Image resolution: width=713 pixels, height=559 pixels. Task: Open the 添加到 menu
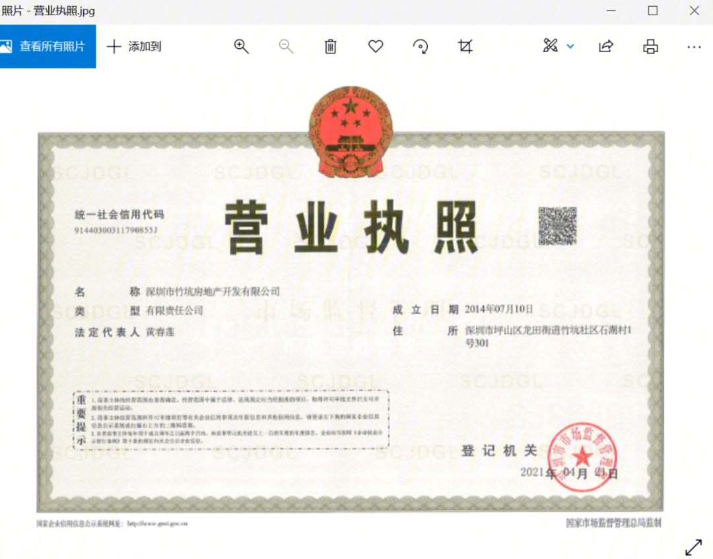click(134, 46)
